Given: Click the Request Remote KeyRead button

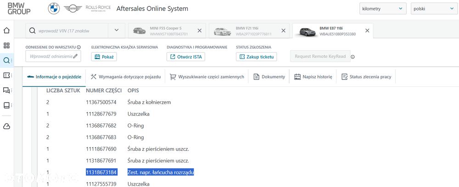Looking at the screenshot, I should pyautogui.click(x=320, y=56).
